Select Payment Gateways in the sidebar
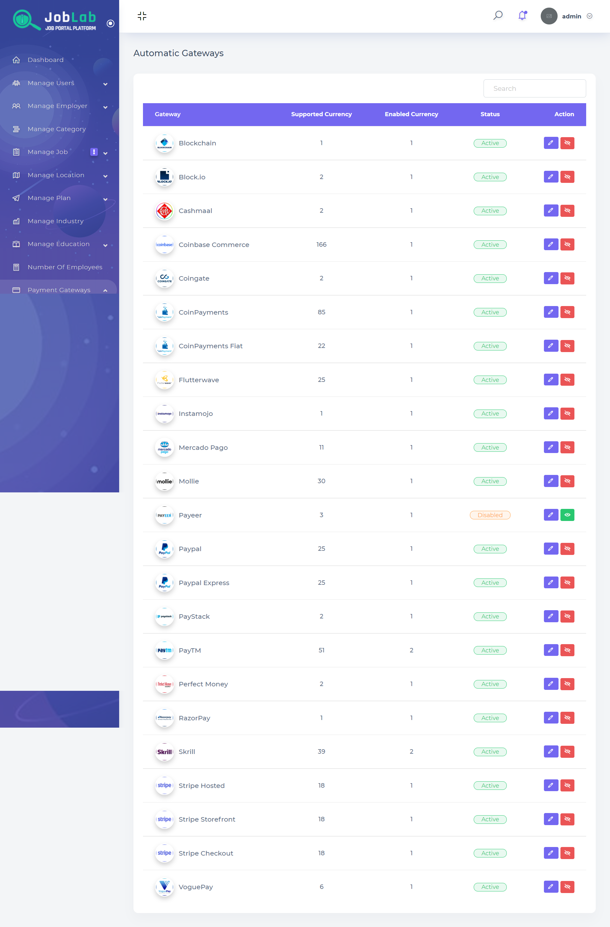The height and width of the screenshot is (927, 610). pyautogui.click(x=59, y=290)
